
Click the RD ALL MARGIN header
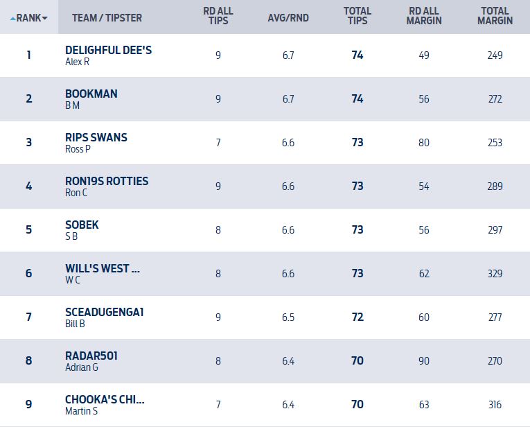(425, 16)
